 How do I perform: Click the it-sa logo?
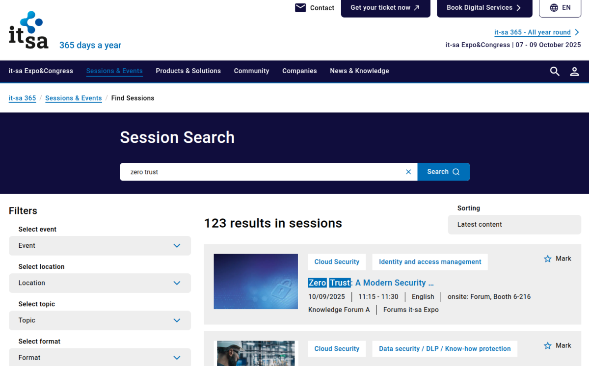coord(29,30)
